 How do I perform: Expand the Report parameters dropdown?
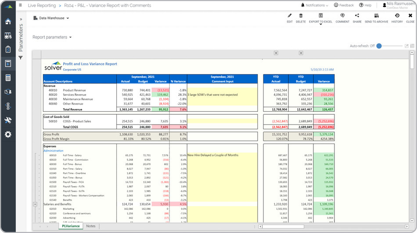coord(52,37)
